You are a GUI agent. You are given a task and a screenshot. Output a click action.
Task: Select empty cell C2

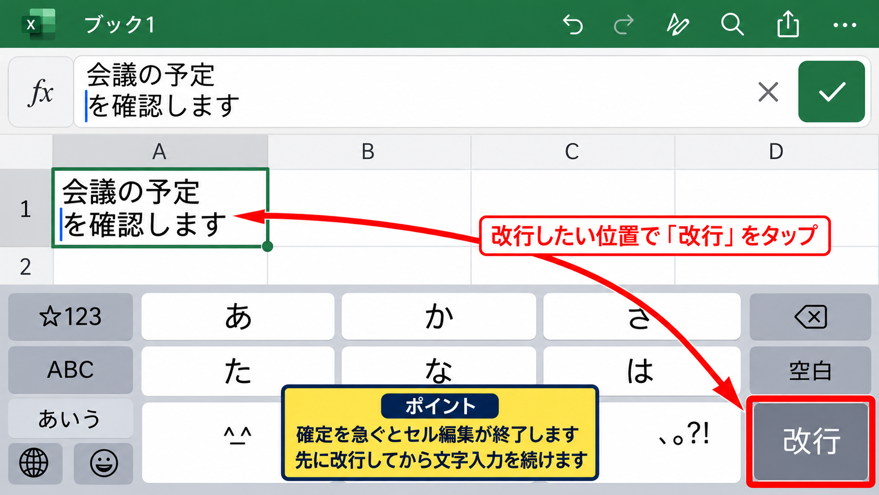pyautogui.click(x=573, y=266)
